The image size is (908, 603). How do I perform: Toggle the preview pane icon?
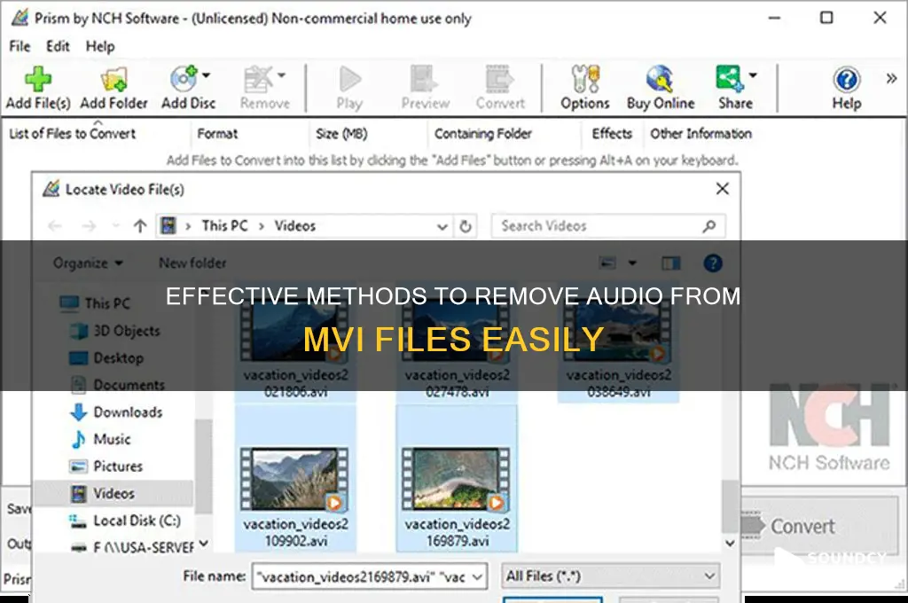tap(671, 263)
